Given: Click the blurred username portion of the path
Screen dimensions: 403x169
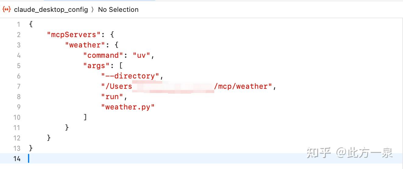Looking at the screenshot, I should tap(173, 87).
